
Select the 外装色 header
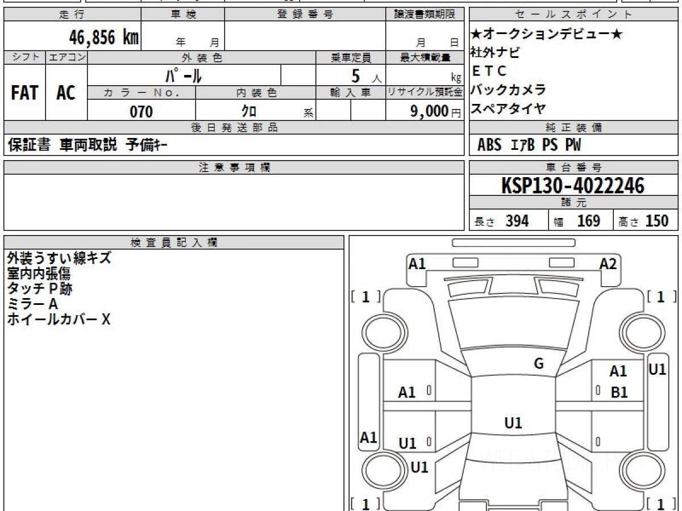[202, 57]
